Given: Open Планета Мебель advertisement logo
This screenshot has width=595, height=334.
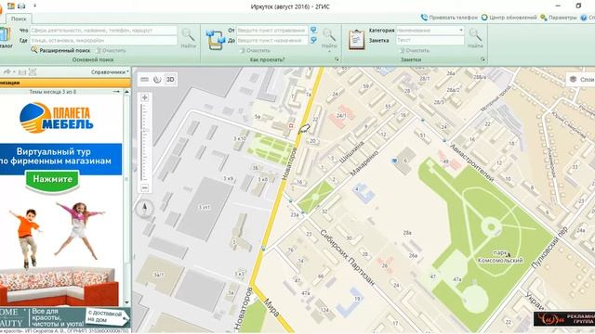Looking at the screenshot, I should pyautogui.click(x=56, y=118).
